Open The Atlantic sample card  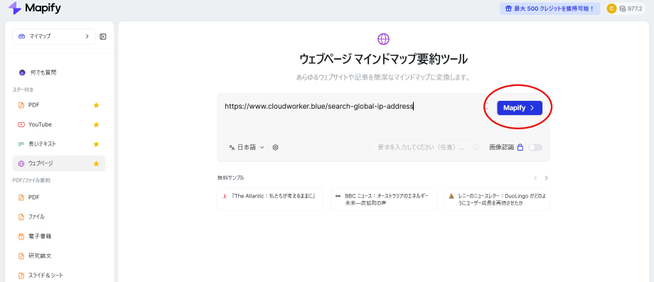pyautogui.click(x=270, y=200)
